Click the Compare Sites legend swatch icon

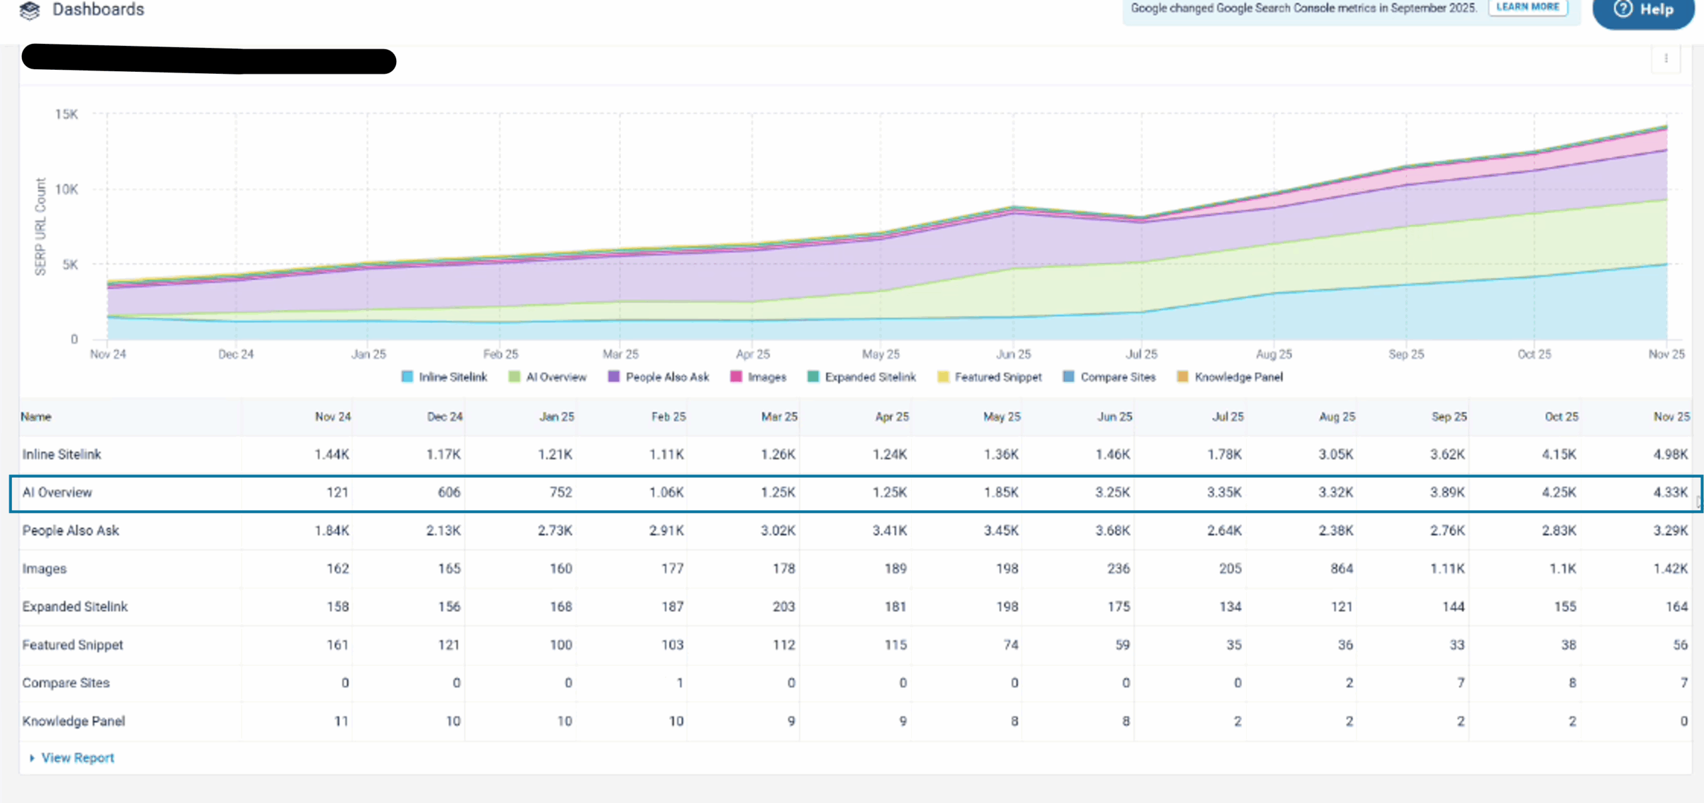tap(1068, 377)
